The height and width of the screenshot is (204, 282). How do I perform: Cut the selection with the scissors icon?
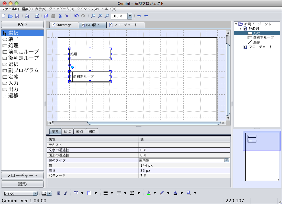tap(60, 16)
